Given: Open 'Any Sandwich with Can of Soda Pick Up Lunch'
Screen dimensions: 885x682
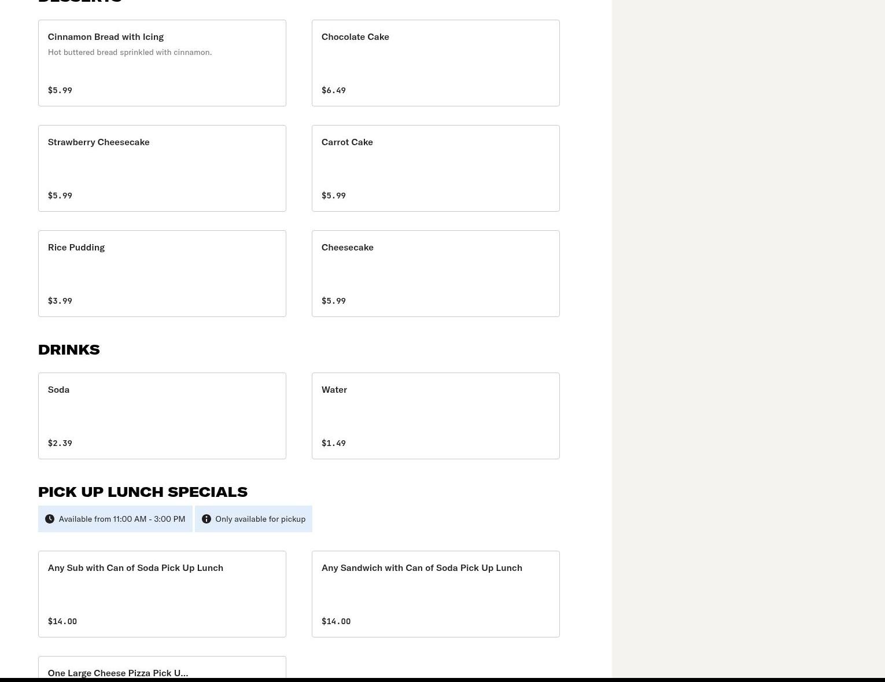Looking at the screenshot, I should pyautogui.click(x=436, y=594).
